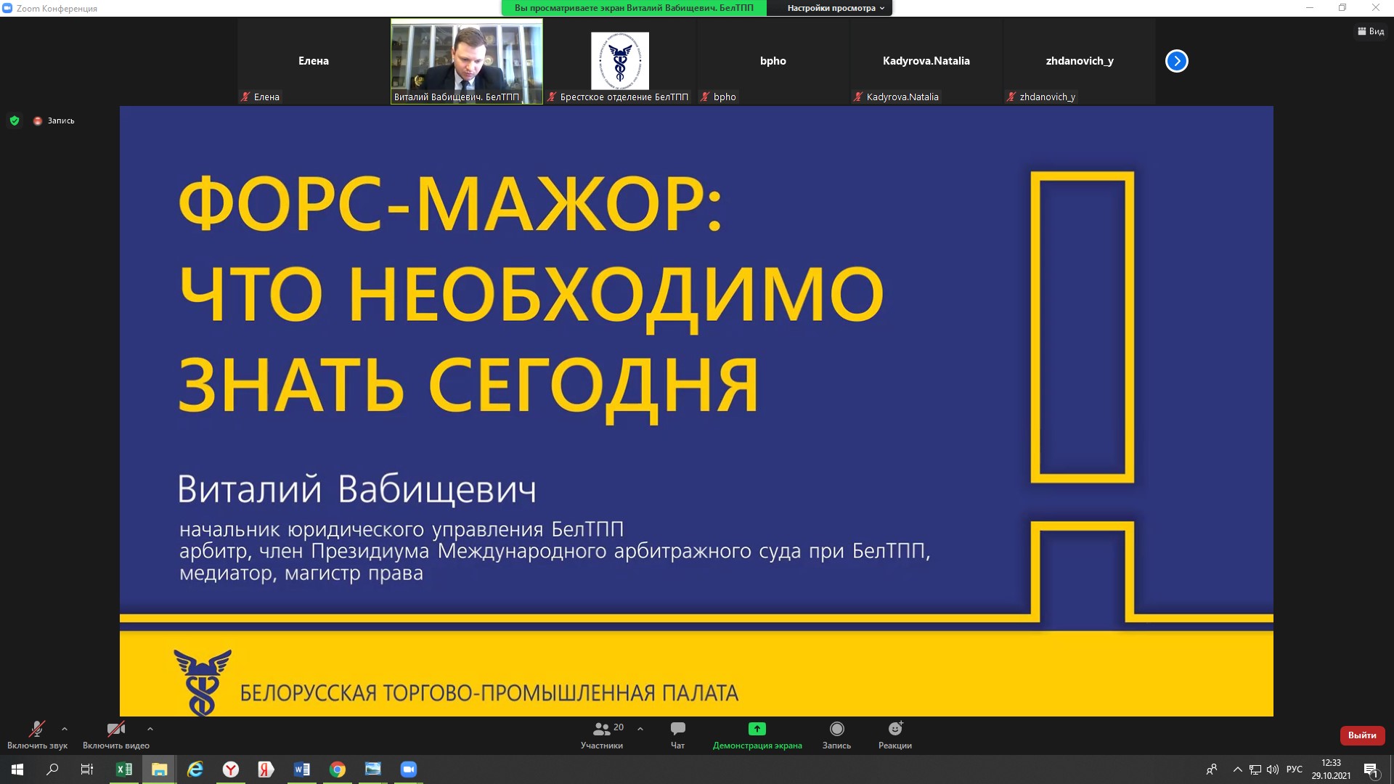Expand audio options arrow next to Включить звук
The image size is (1394, 784).
pyautogui.click(x=65, y=729)
